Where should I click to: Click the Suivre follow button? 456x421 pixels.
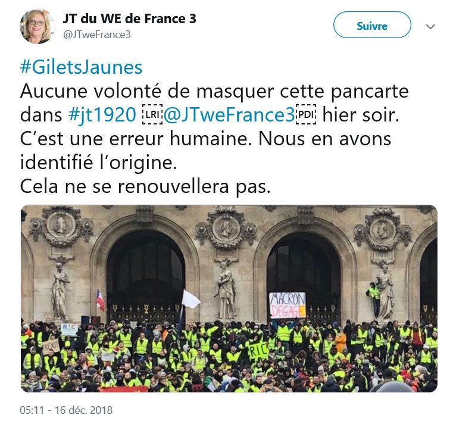372,25
